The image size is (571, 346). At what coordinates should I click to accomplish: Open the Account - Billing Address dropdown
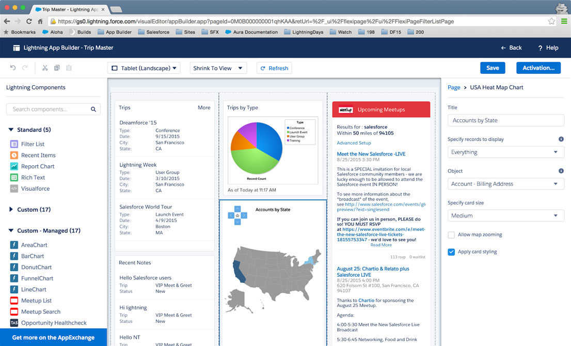pyautogui.click(x=506, y=184)
